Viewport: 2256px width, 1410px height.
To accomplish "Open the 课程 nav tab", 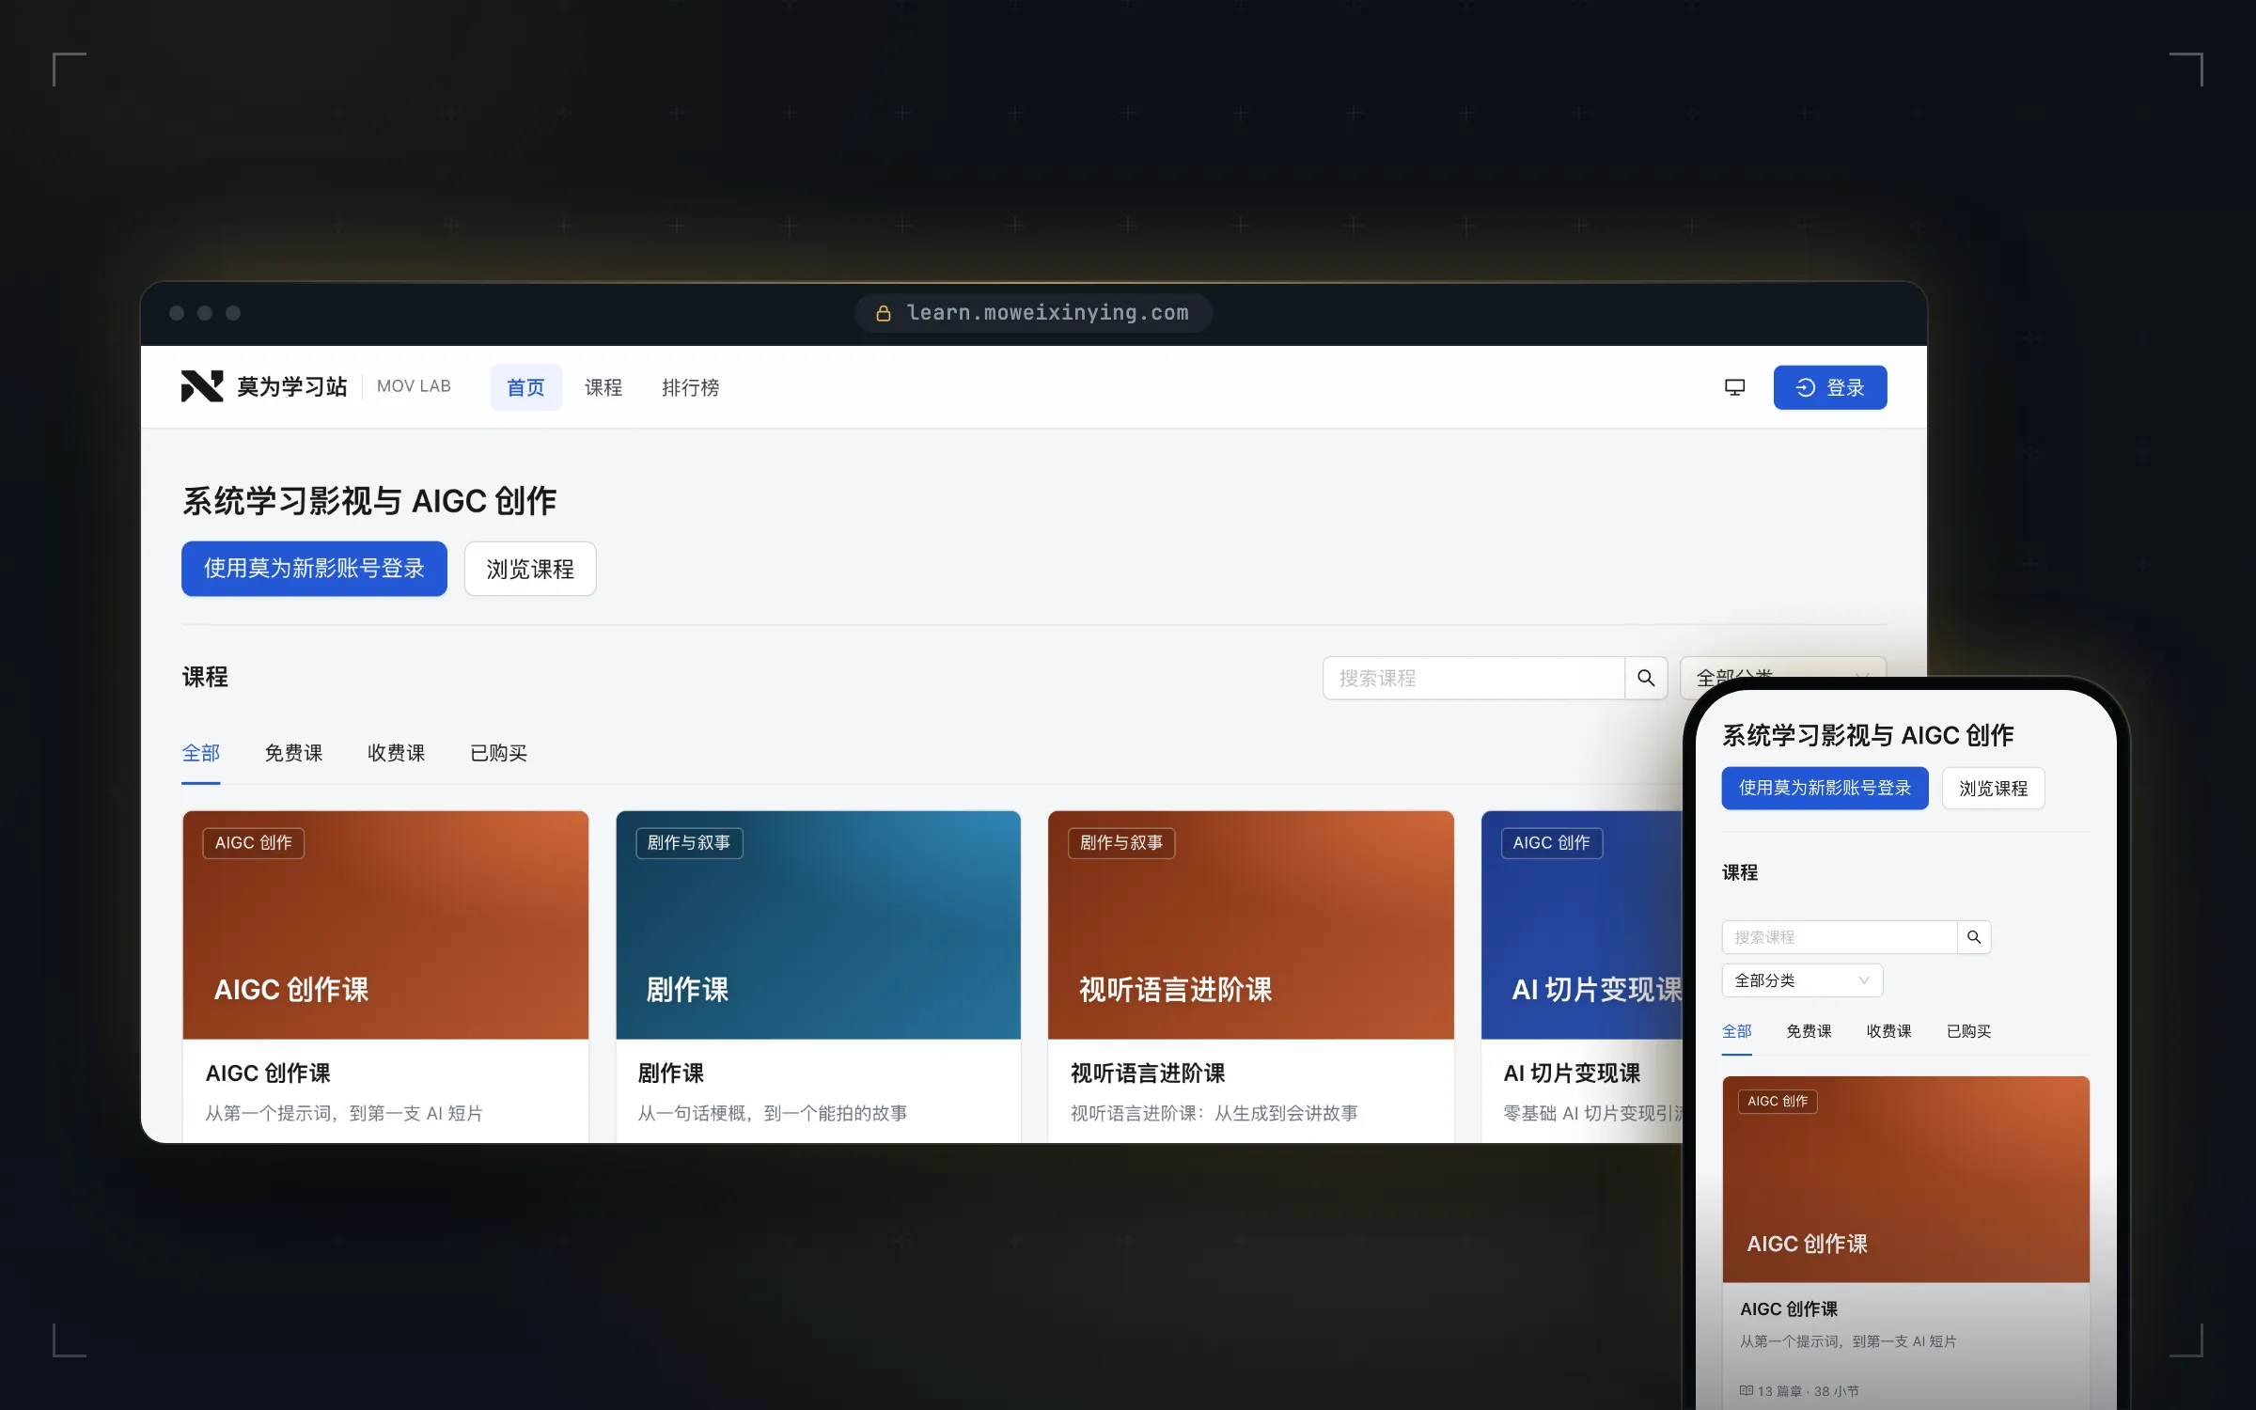I will point(603,387).
